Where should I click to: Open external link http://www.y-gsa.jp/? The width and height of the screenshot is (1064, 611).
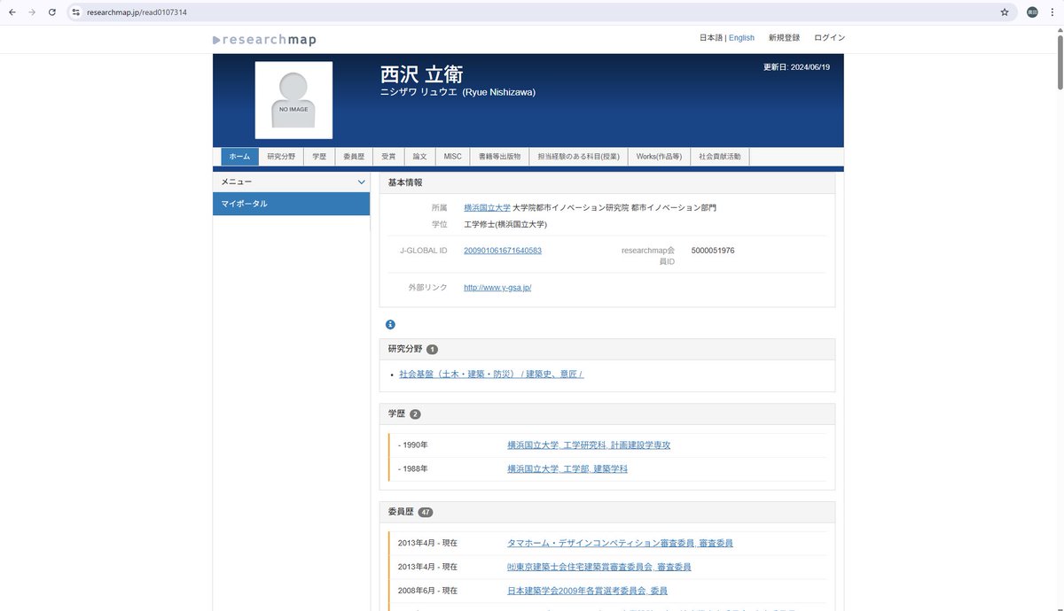[497, 288]
